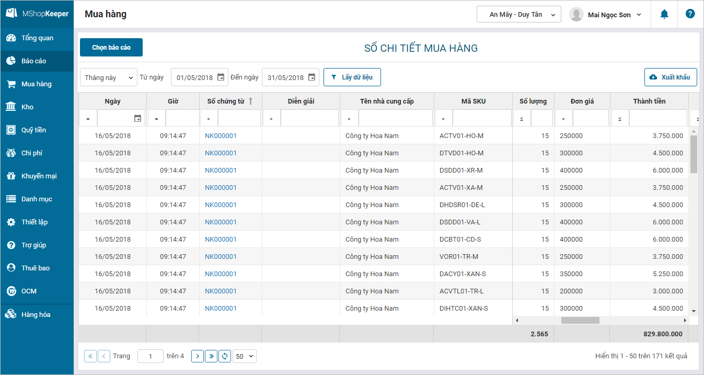Open Tổng quan in the sidebar
The width and height of the screenshot is (704, 375).
[x=37, y=38]
